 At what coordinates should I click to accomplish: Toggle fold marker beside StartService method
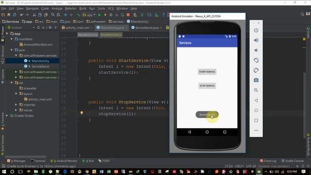[x=77, y=60]
